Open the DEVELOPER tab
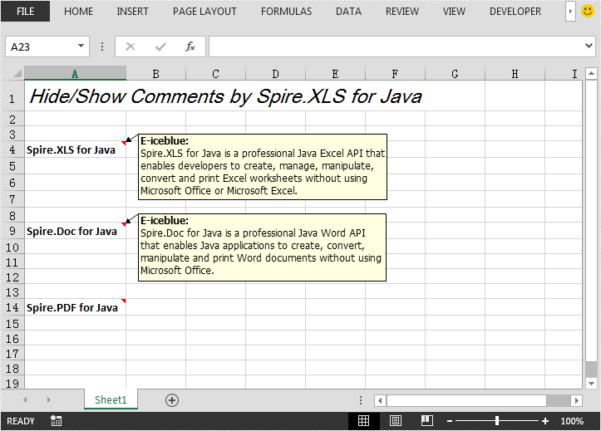The width and height of the screenshot is (601, 431). tap(515, 12)
